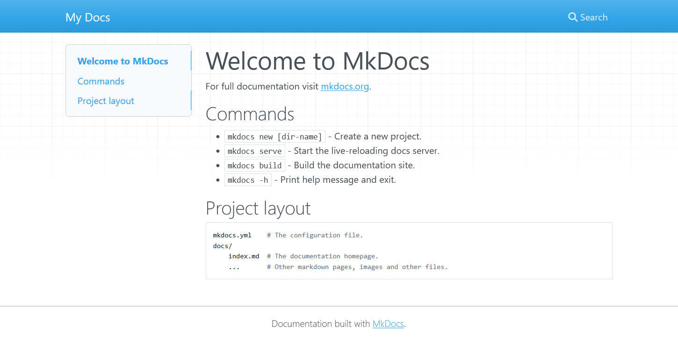The width and height of the screenshot is (678, 339).
Task: Click the magnifying glass search icon
Action: (573, 17)
